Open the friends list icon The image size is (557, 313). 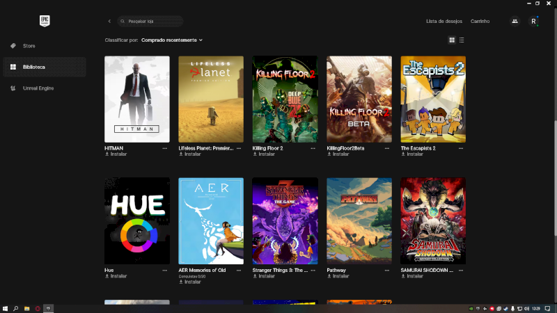(x=515, y=22)
